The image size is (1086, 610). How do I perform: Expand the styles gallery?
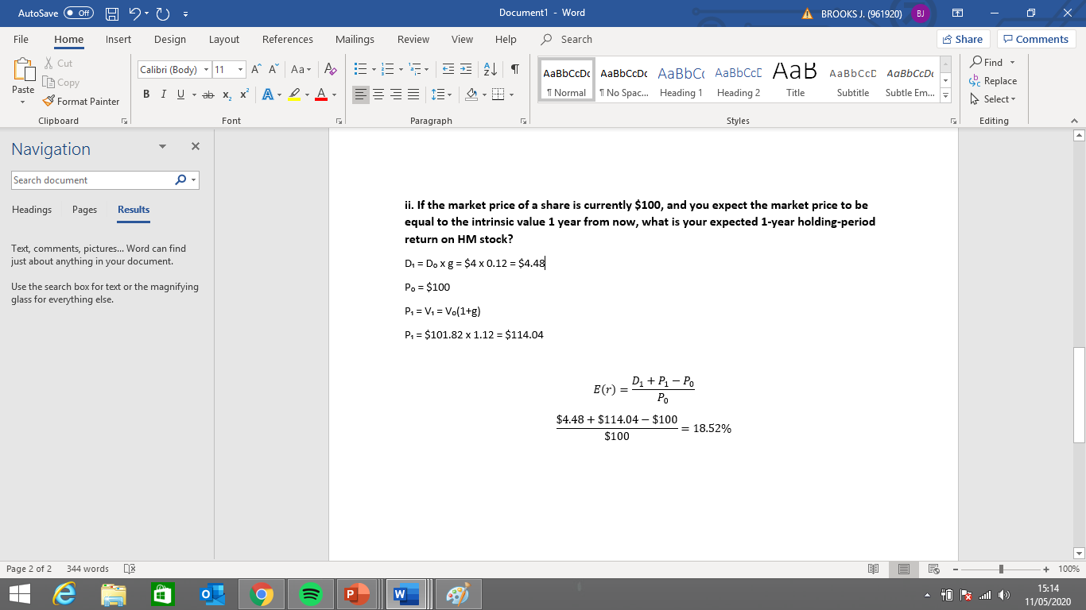pos(946,96)
